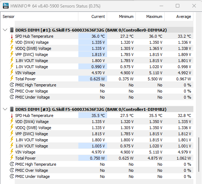Maximize the HWiNFO Sensors Status window
The height and width of the screenshot is (184, 202).
(178, 6)
